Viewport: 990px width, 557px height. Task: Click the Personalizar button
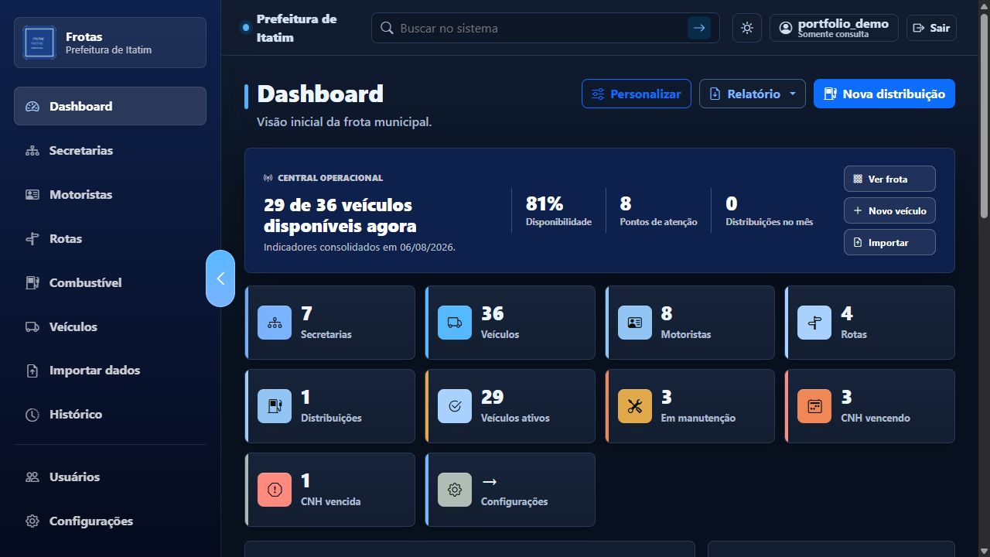coord(637,94)
